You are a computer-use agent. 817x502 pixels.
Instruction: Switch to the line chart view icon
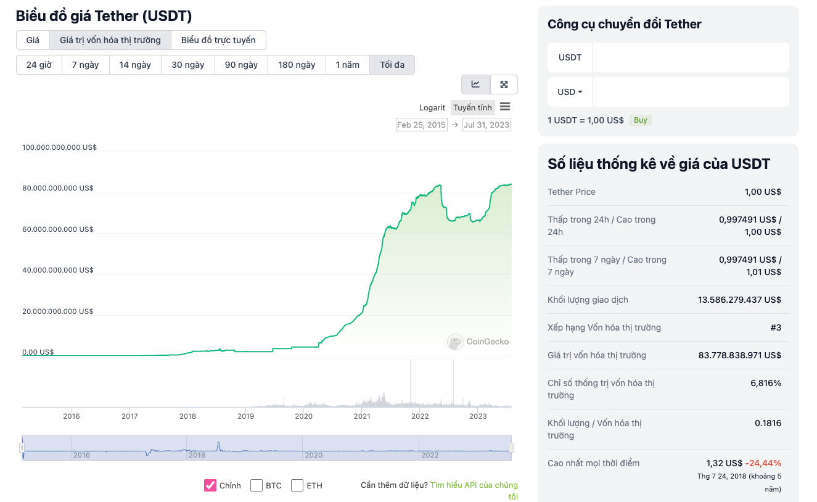[475, 84]
